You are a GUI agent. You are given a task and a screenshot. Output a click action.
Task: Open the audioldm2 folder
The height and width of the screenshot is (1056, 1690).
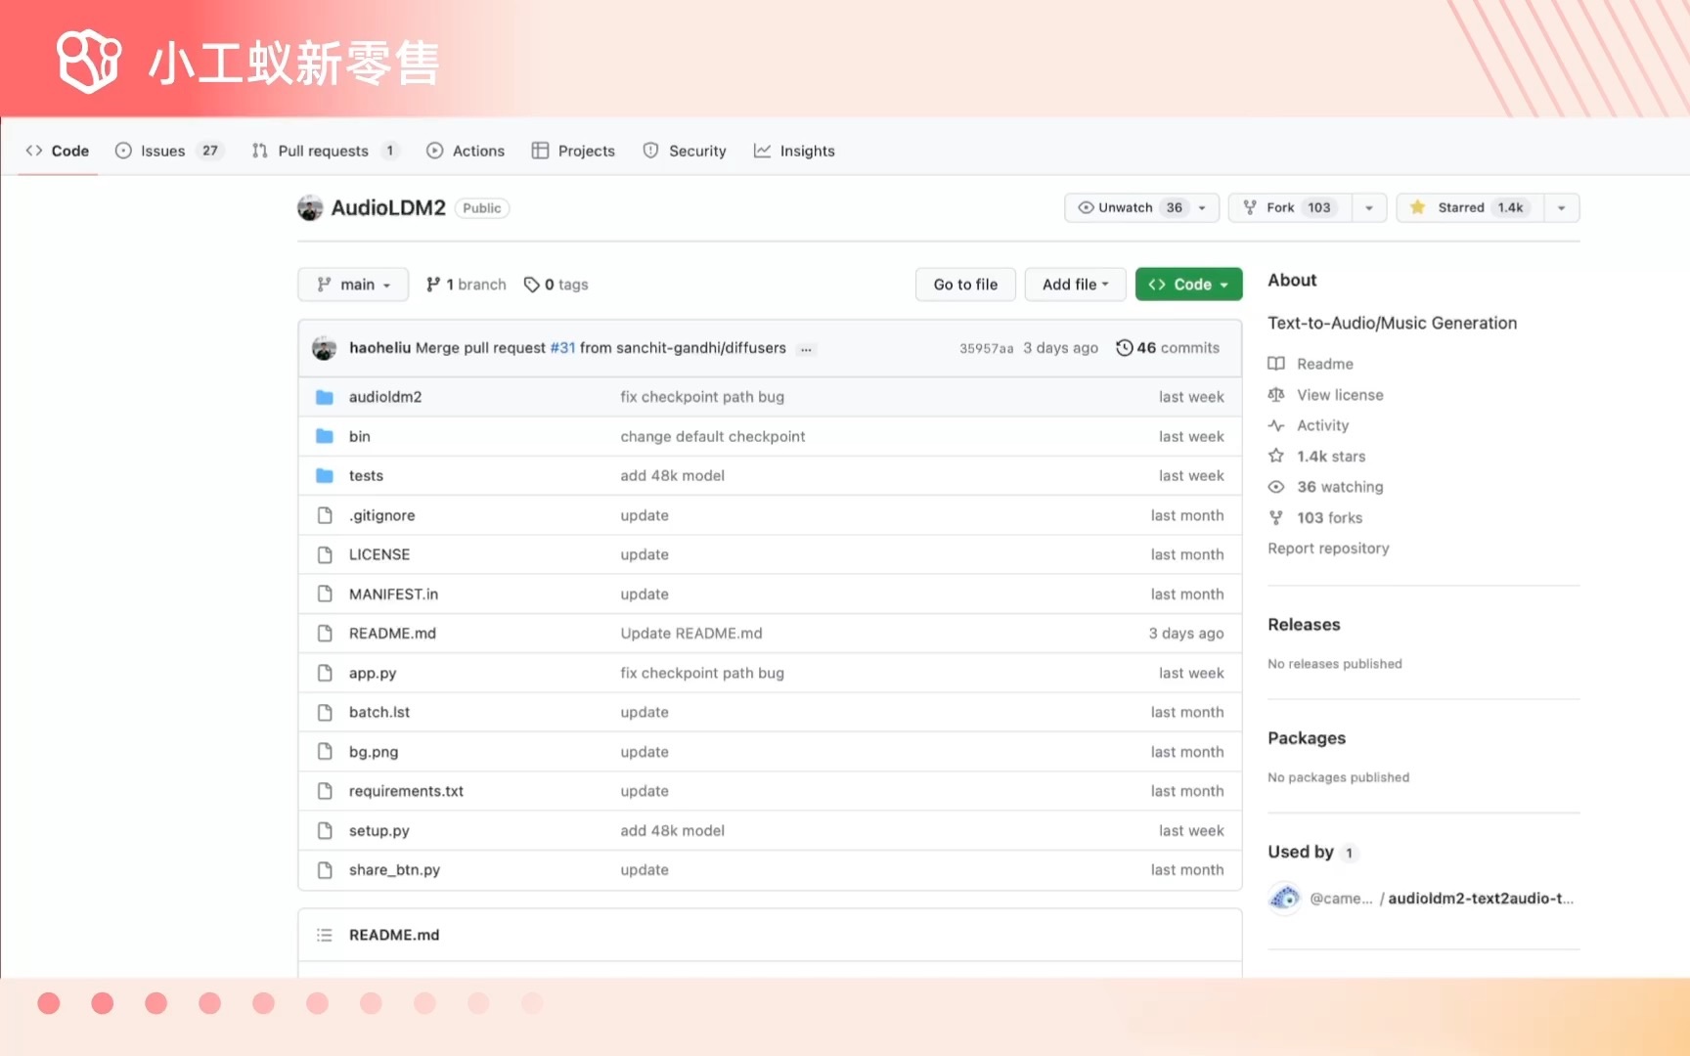(x=385, y=397)
